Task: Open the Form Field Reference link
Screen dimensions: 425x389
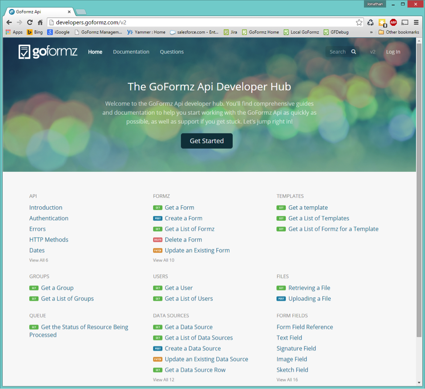Action: click(305, 327)
